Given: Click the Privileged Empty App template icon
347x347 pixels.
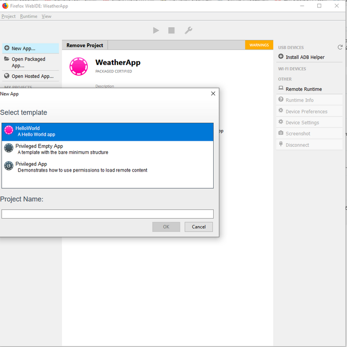Looking at the screenshot, I should [9, 148].
